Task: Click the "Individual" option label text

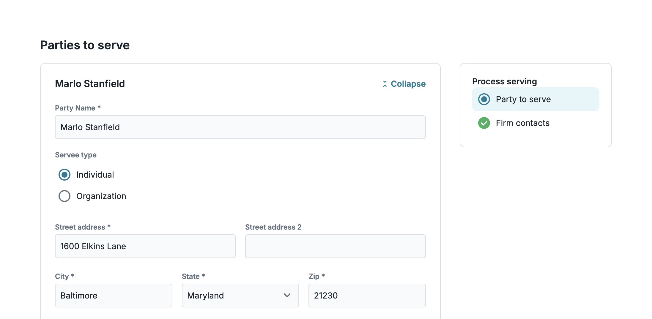Action: click(95, 175)
